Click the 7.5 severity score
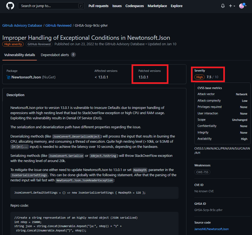 click(x=209, y=77)
